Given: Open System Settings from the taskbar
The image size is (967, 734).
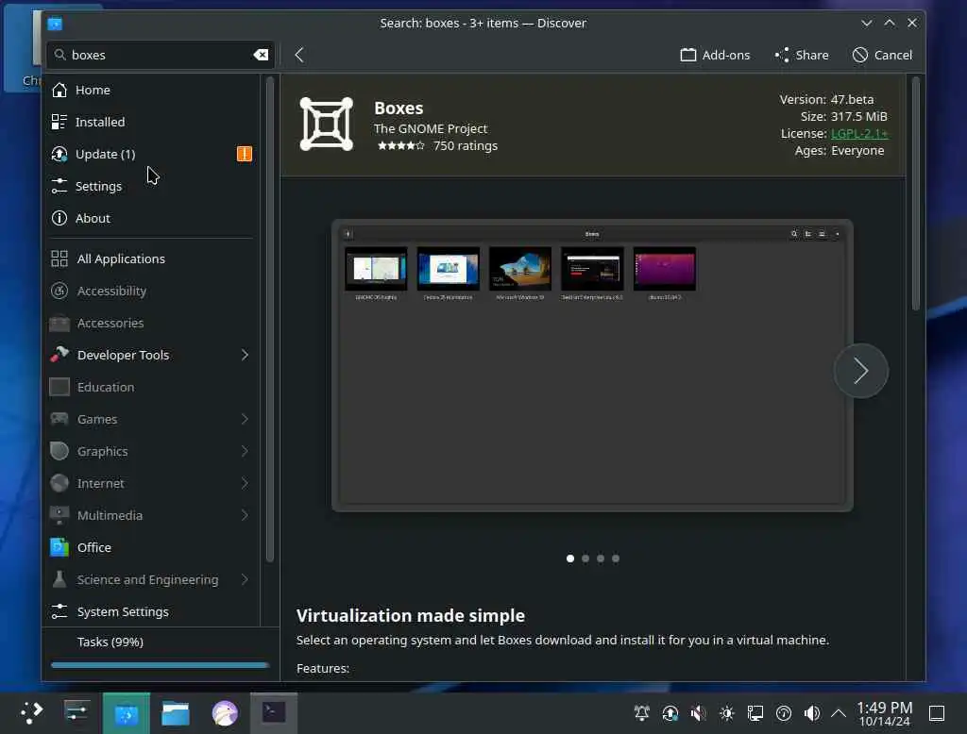Looking at the screenshot, I should (76, 713).
